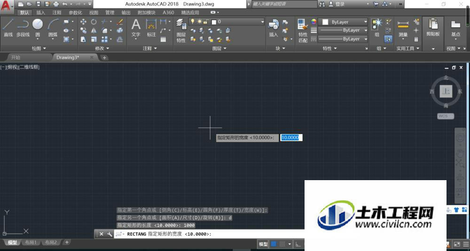This screenshot has height=251, width=470.
Task: Toggle layer on/off lightbulb in layer dropdown
Action: tap(192, 22)
